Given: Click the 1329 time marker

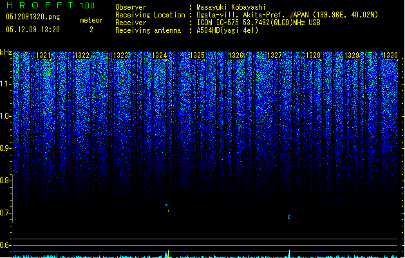Looking at the screenshot, I should tap(352, 55).
